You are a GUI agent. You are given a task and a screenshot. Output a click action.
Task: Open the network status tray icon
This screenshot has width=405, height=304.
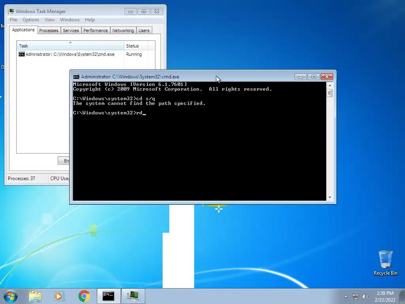356,296
